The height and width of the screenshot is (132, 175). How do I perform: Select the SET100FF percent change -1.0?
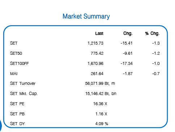point(156,63)
